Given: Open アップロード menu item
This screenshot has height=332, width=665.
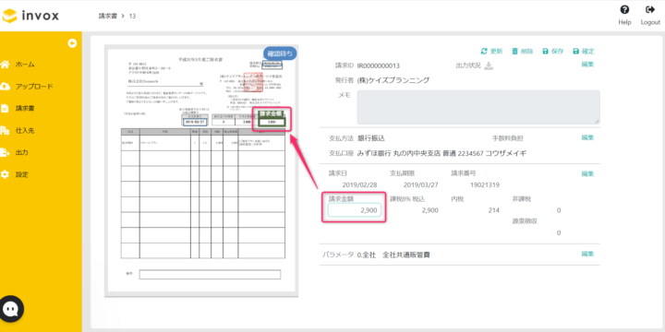Looking at the screenshot, I should (34, 87).
